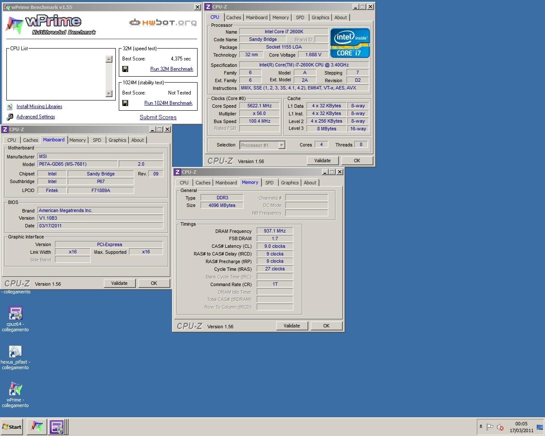Viewport: 545px width, 436px height.
Task: Click the save icon beside Run 32M Benchmark
Action: (x=125, y=69)
